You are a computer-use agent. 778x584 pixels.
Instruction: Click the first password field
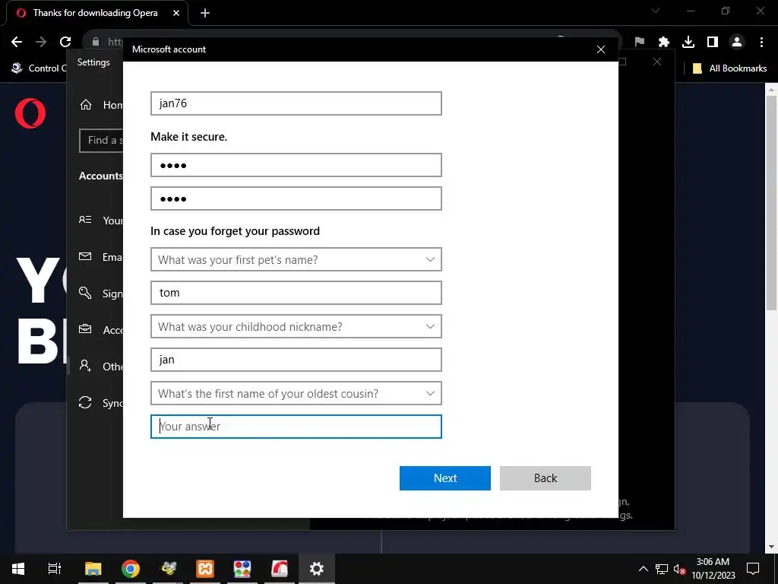[x=296, y=165]
